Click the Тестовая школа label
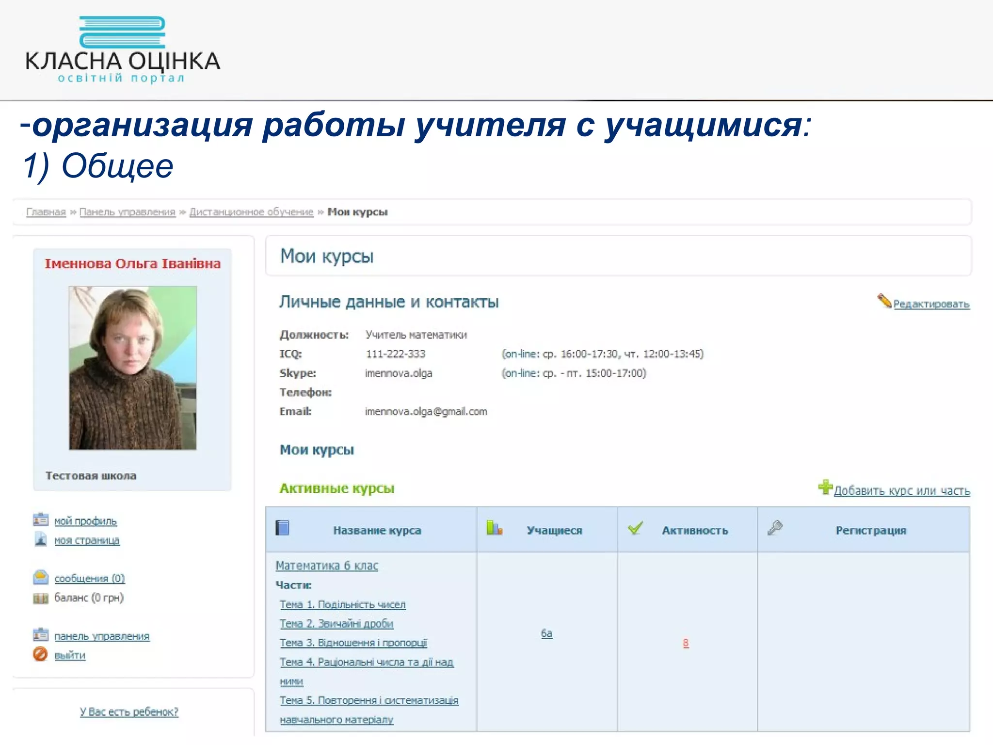 (x=91, y=476)
